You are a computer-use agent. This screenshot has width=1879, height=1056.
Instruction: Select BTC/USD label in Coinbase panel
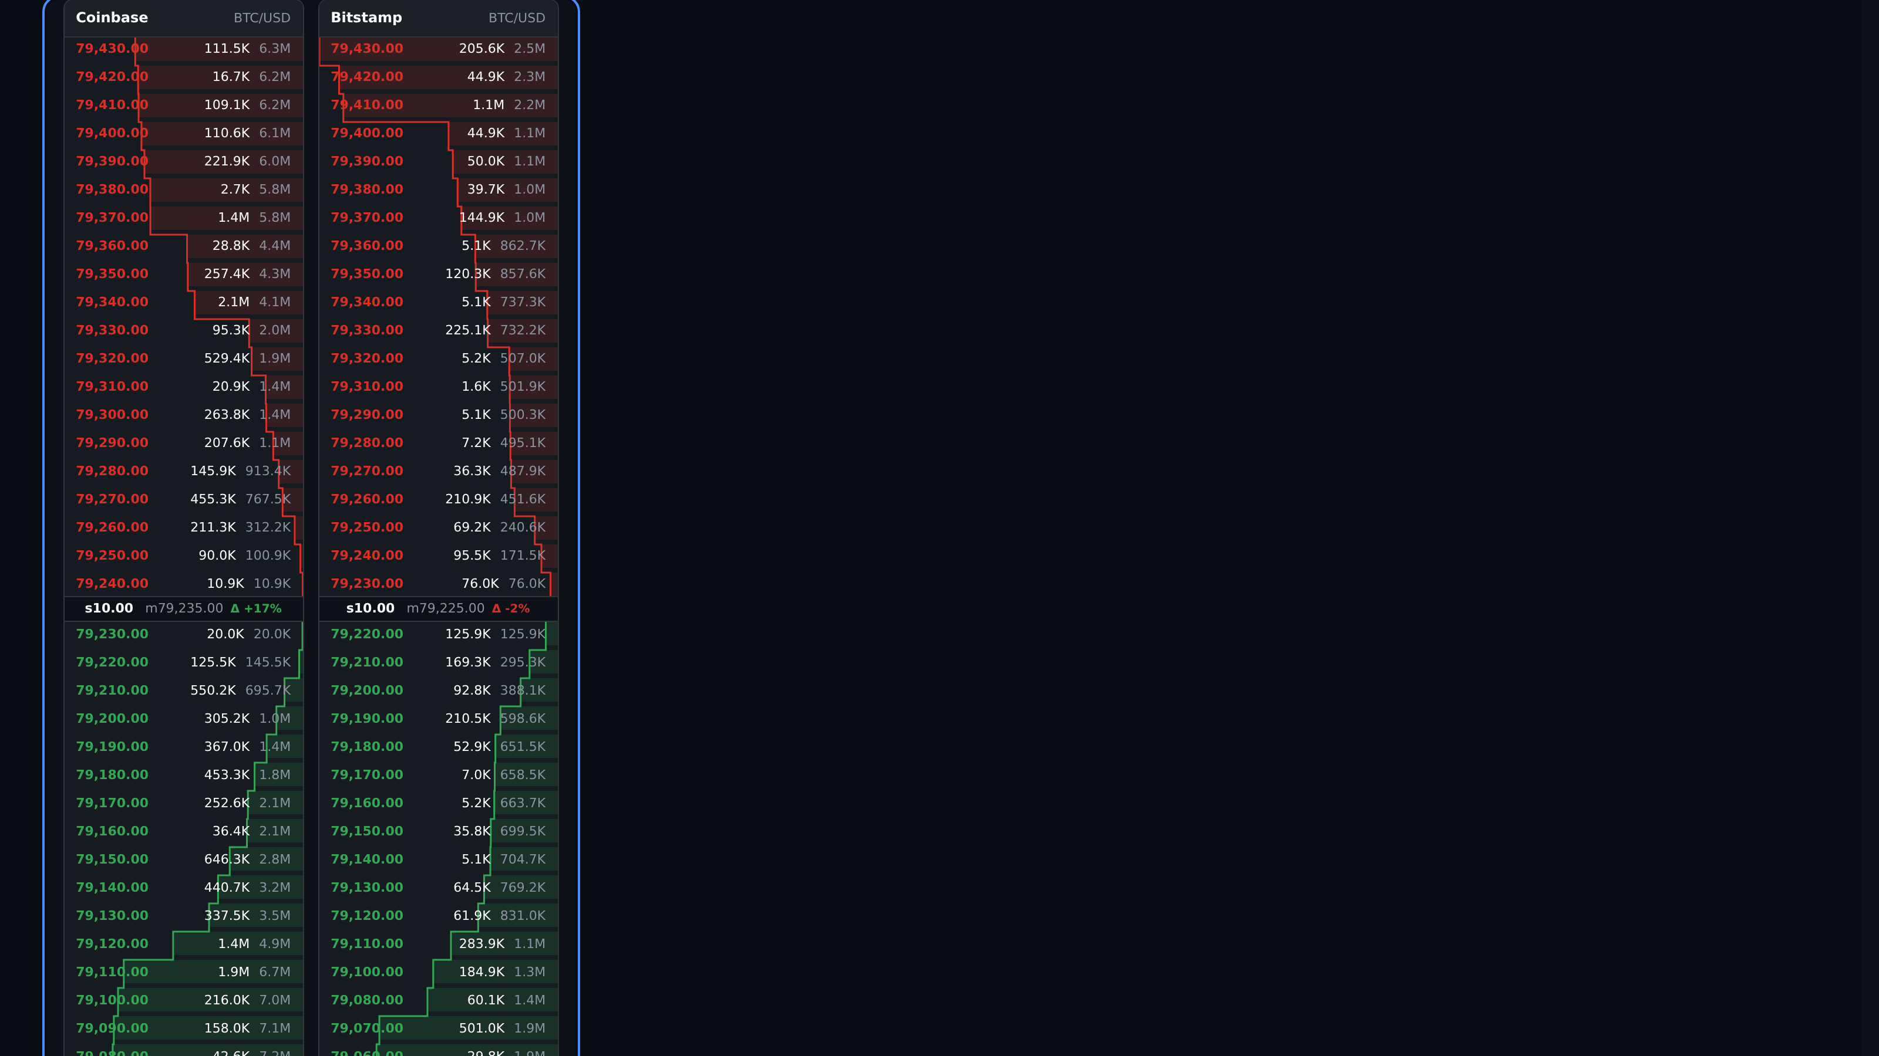pos(262,18)
